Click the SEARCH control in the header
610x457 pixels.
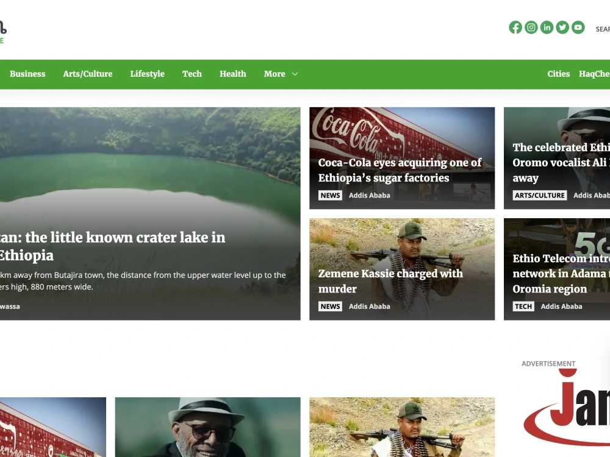603,29
